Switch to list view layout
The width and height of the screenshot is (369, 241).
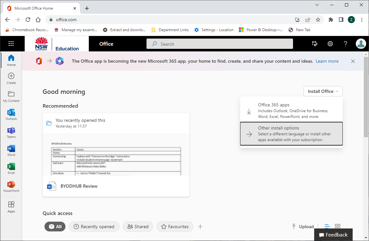click(327, 226)
